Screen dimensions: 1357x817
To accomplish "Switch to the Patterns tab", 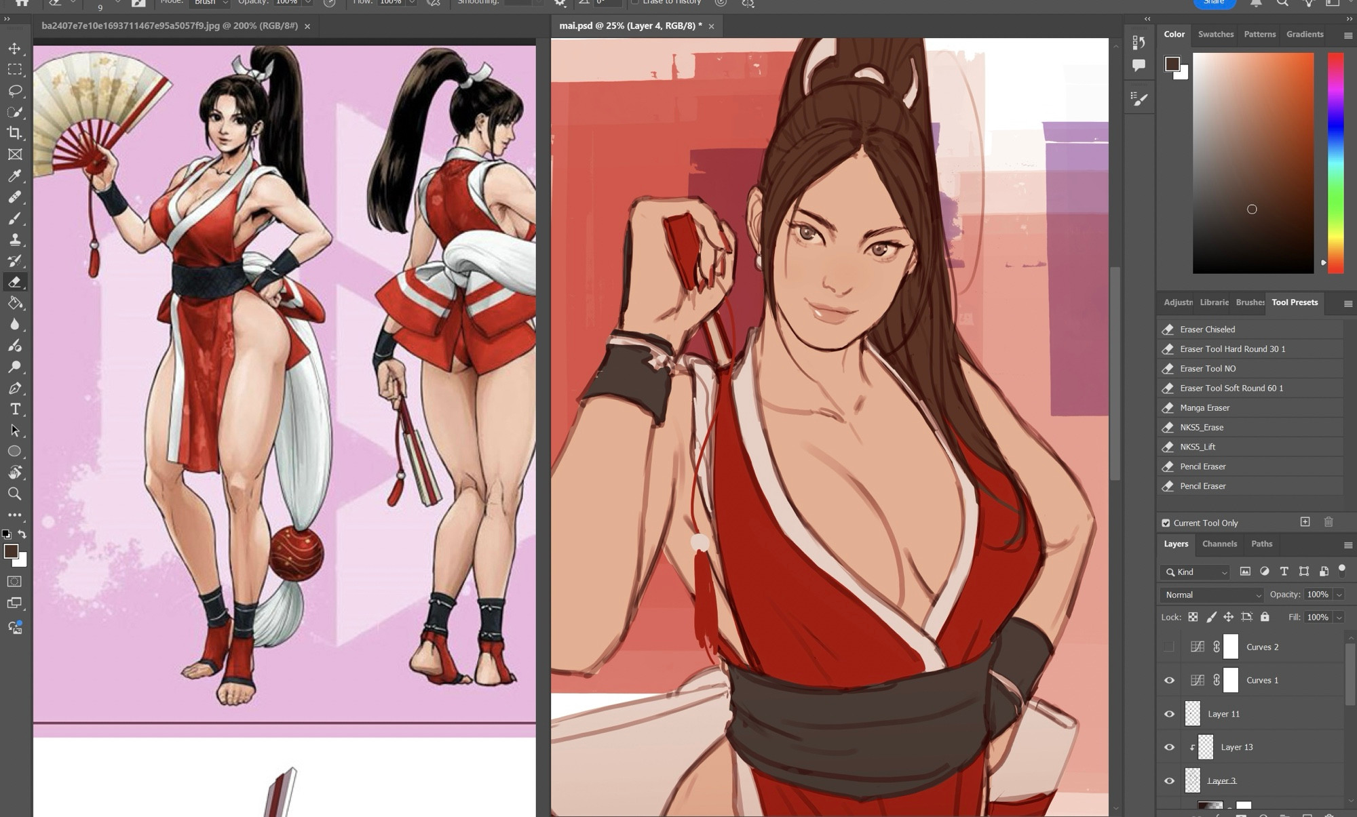I will pyautogui.click(x=1259, y=34).
